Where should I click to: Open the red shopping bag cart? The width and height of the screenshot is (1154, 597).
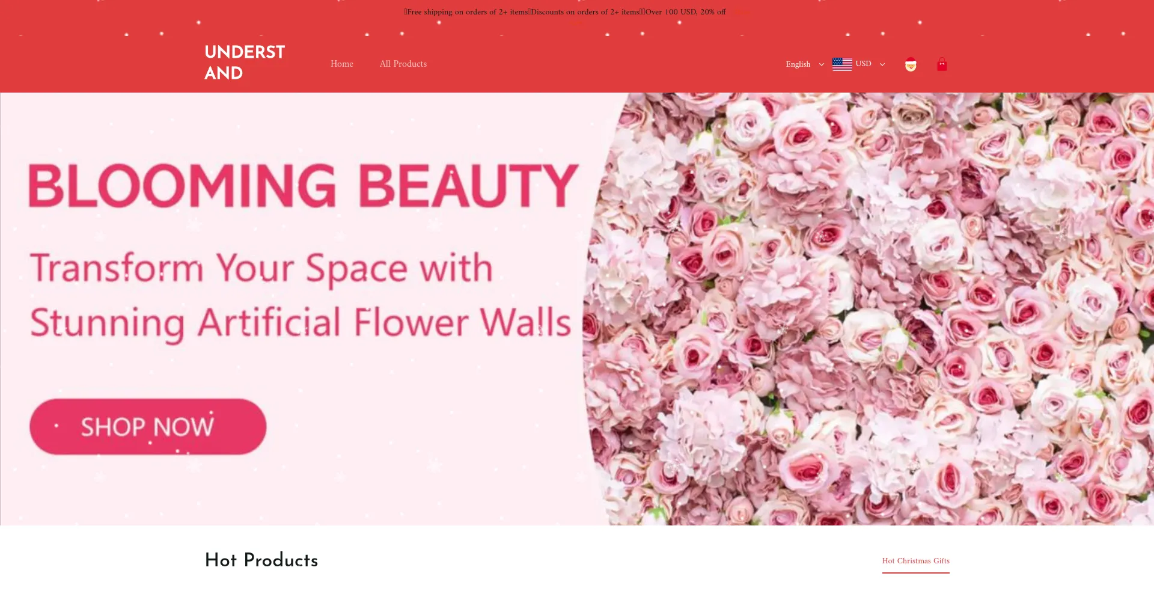click(942, 64)
